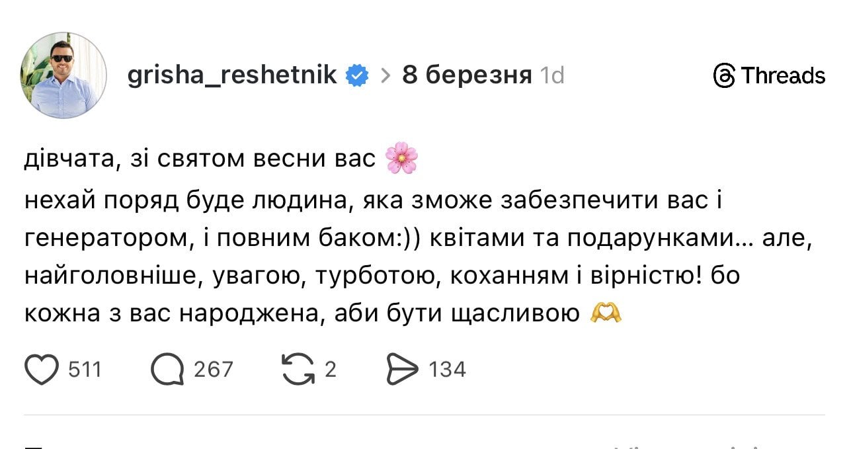Click the chevron arrow after the username
The width and height of the screenshot is (849, 449).
(x=386, y=76)
